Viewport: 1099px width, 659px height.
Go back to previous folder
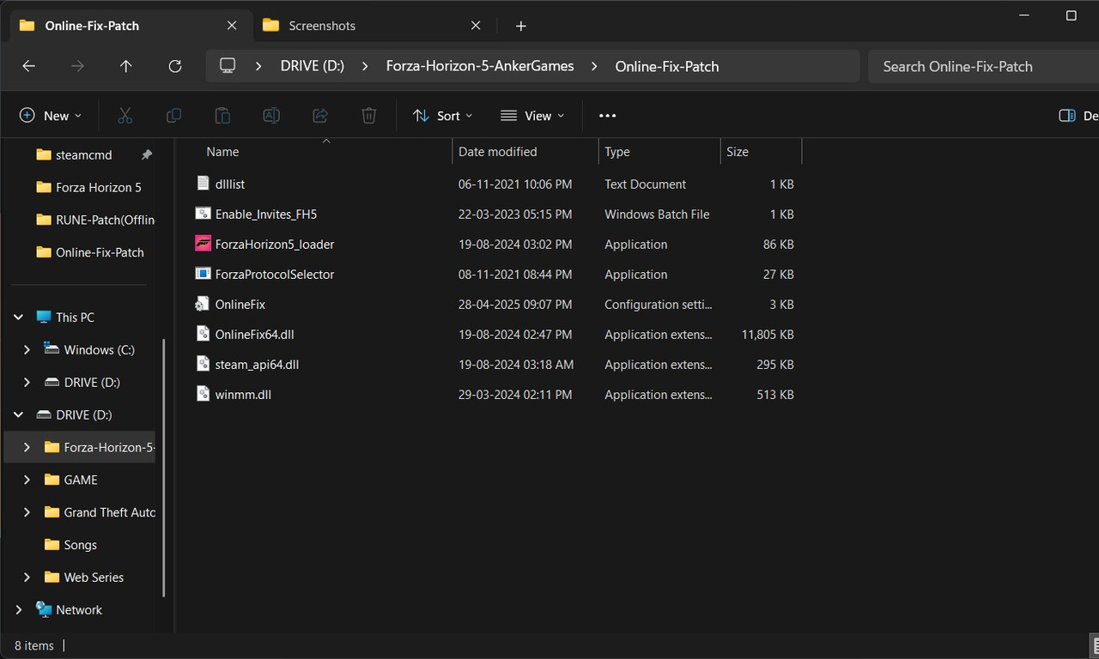point(28,66)
